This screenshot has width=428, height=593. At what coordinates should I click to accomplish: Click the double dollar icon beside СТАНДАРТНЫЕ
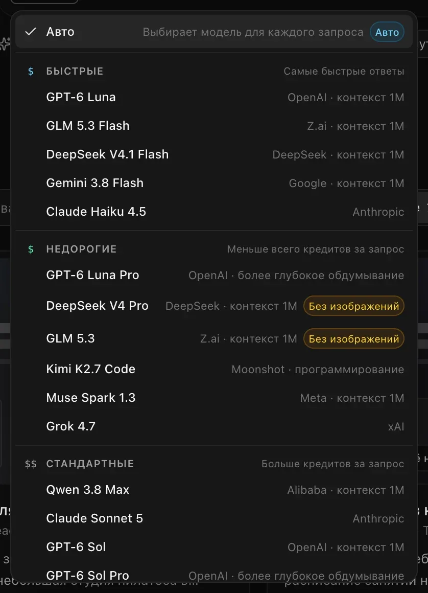point(31,464)
